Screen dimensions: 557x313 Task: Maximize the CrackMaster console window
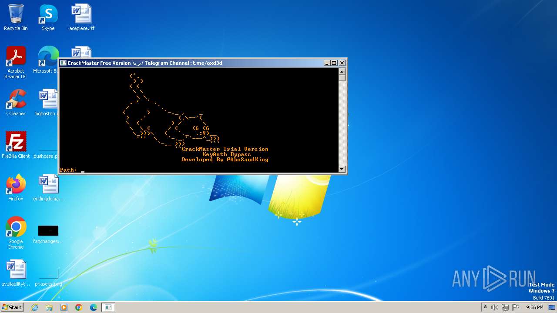click(x=334, y=63)
